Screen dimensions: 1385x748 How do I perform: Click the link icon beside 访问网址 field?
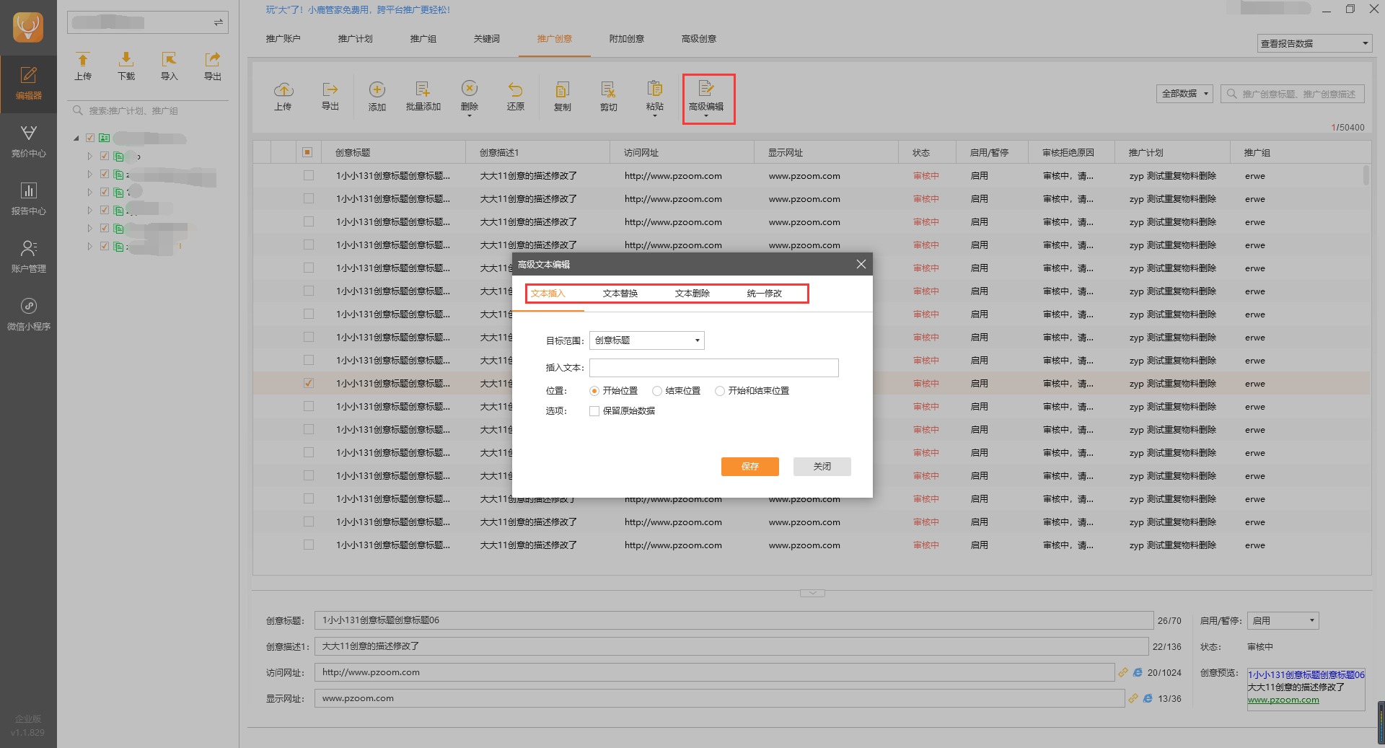point(1123,672)
